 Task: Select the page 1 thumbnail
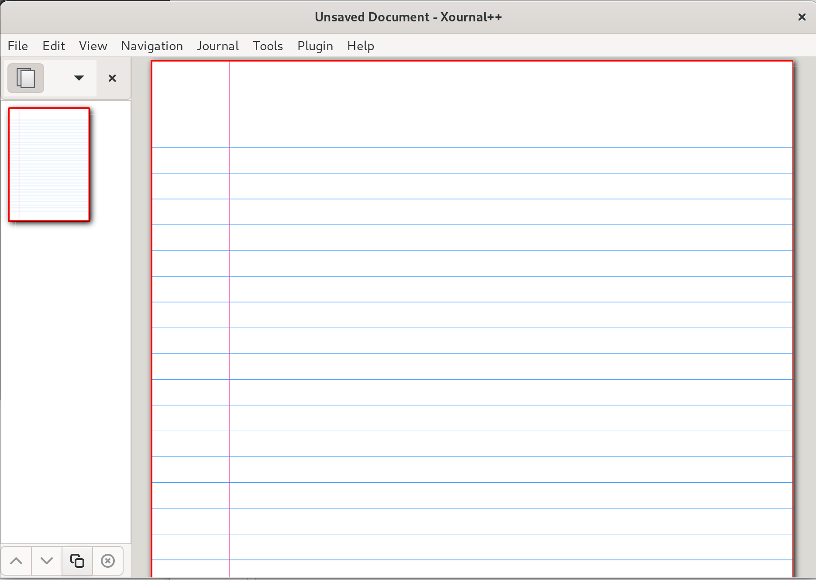49,165
